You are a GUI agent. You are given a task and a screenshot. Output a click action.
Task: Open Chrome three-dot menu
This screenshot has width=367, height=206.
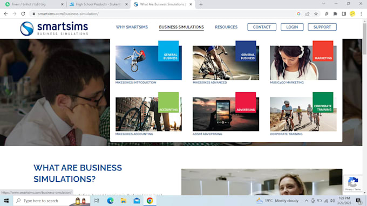[x=361, y=14]
